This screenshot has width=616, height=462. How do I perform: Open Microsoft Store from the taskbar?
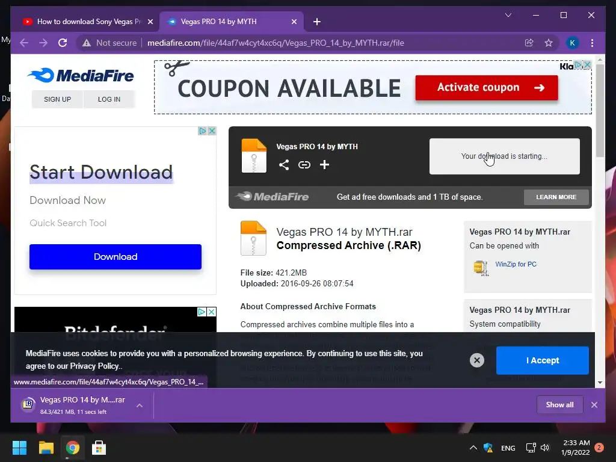click(99, 448)
